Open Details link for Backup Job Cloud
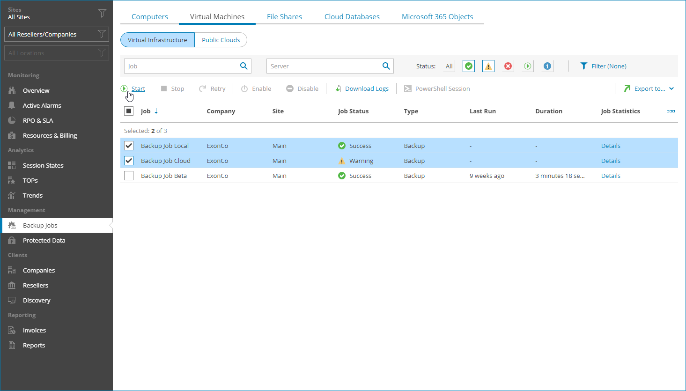Image resolution: width=686 pixels, height=391 pixels. [x=611, y=161]
